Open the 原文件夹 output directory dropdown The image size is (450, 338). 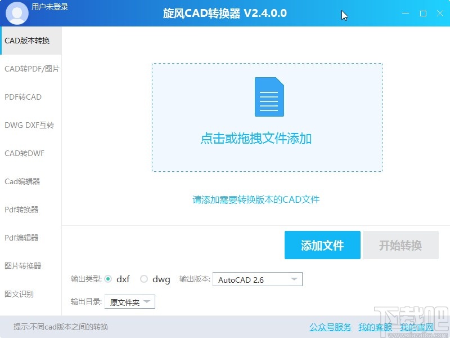pyautogui.click(x=130, y=301)
